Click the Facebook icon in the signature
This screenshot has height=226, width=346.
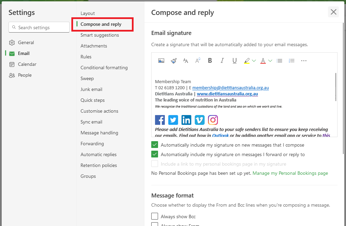tap(160, 120)
